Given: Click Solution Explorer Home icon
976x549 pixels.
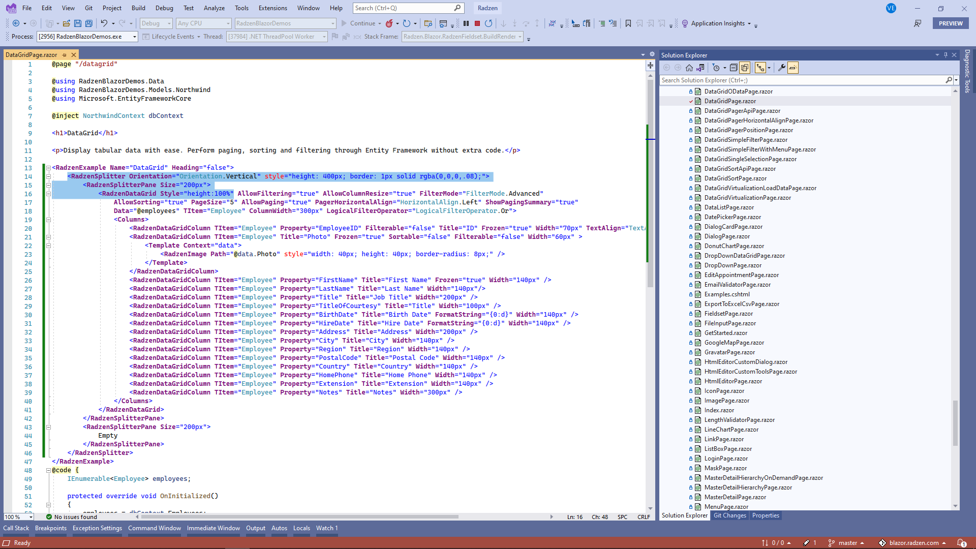Looking at the screenshot, I should (689, 68).
